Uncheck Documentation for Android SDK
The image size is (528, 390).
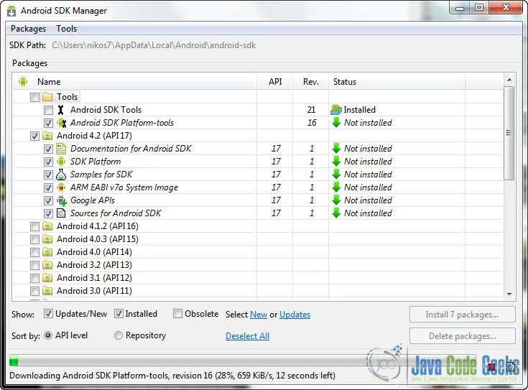coord(49,149)
